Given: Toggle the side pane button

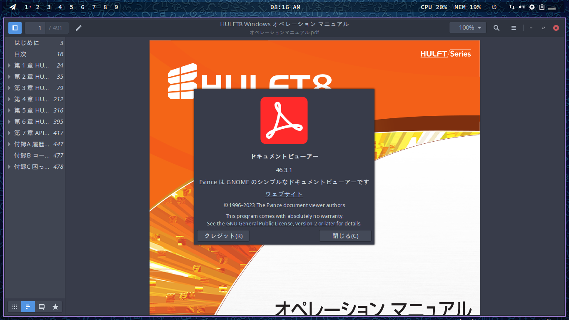Looking at the screenshot, I should point(15,28).
